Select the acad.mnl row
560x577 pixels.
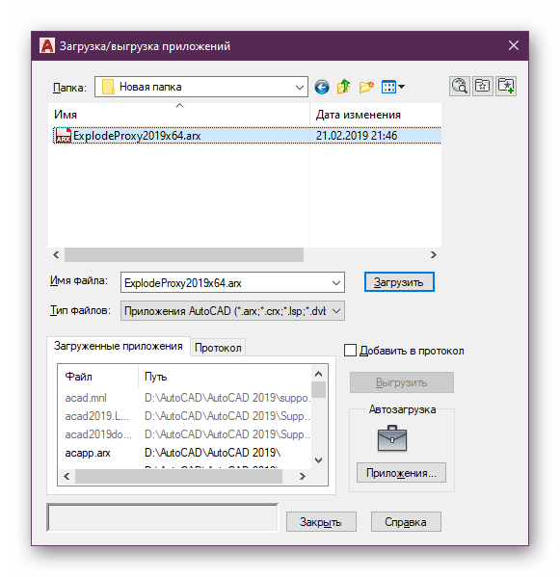click(x=184, y=398)
